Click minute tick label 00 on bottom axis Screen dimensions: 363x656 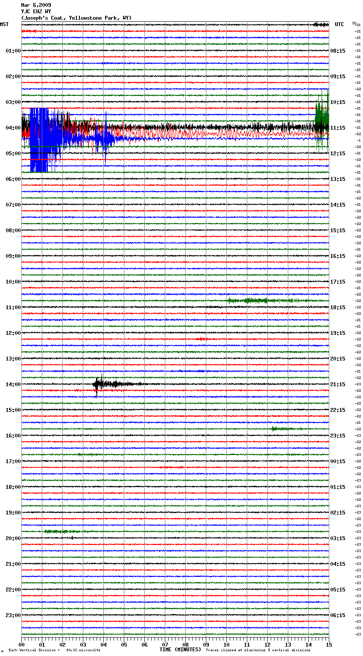coord(21,644)
